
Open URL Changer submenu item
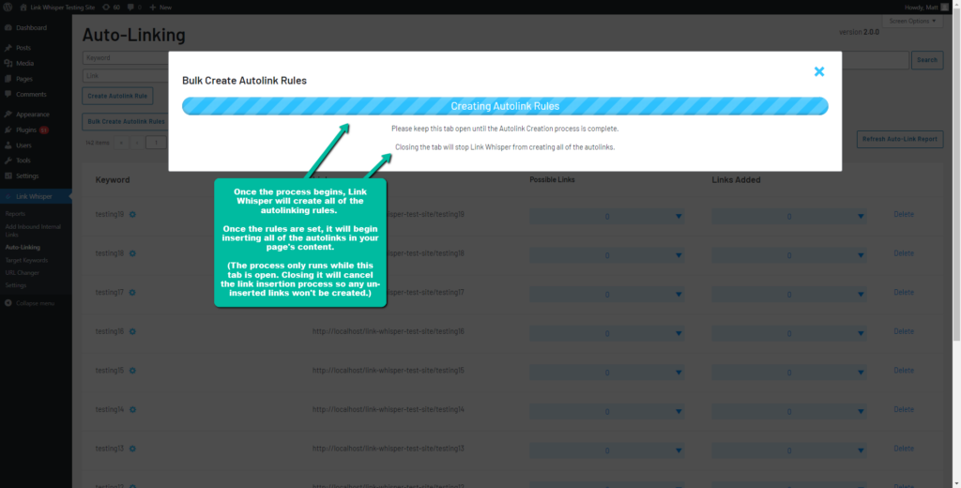[x=23, y=273]
